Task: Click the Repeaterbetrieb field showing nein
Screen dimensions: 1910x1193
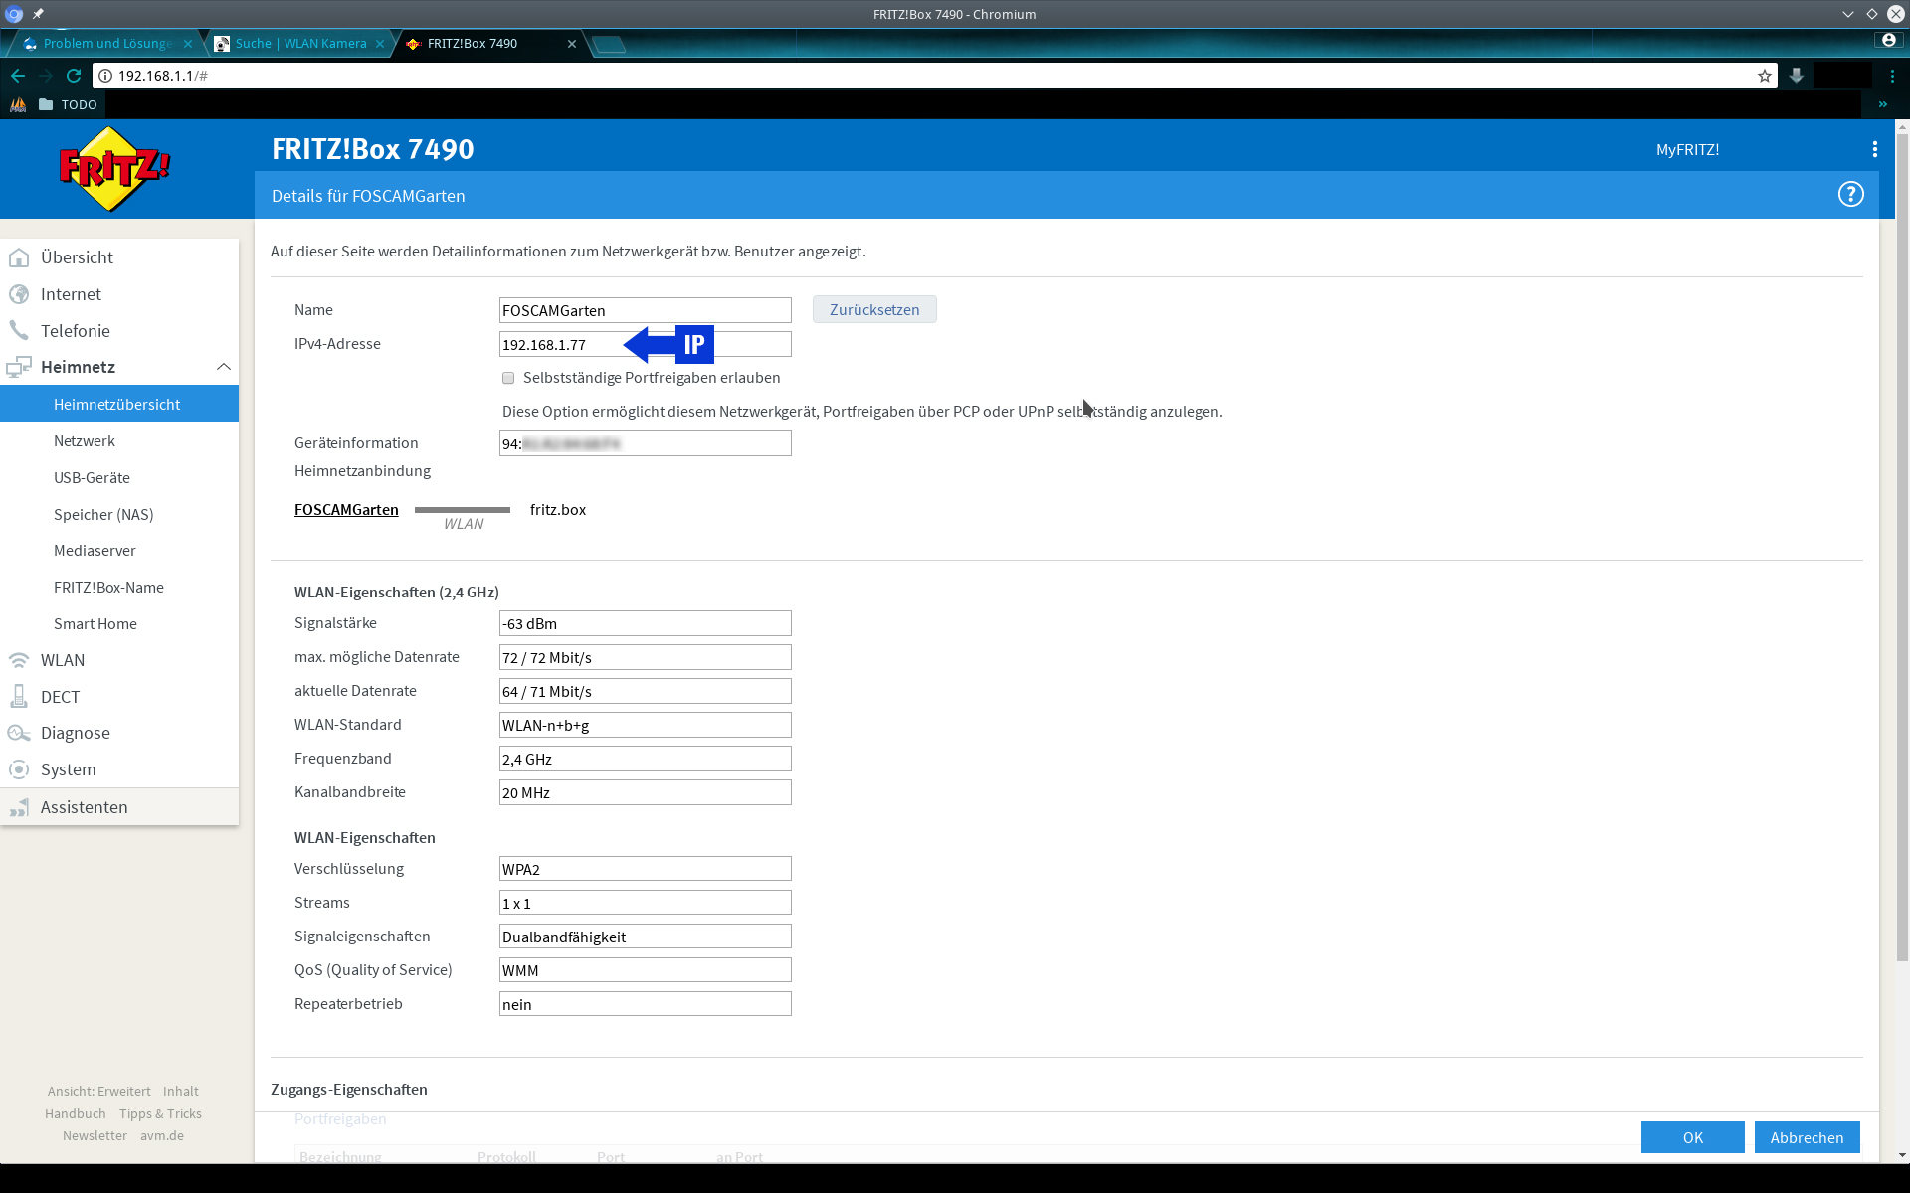Action: (x=646, y=1004)
